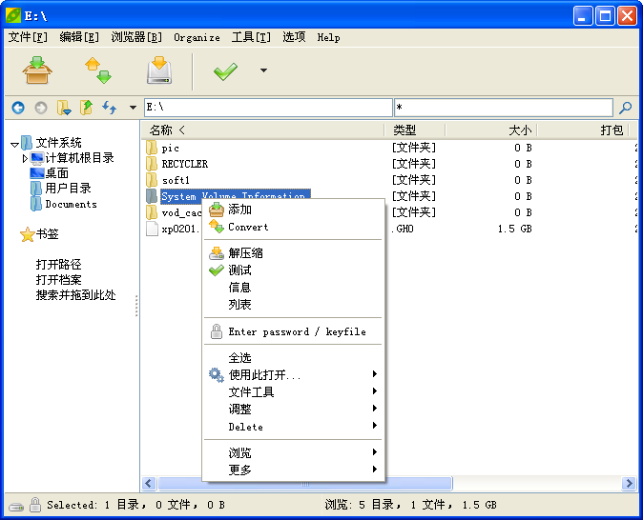Viewport: 643px width, 520px height.
Task: Click the Refresh arrows icon in navigation bar
Action: pyautogui.click(x=110, y=108)
